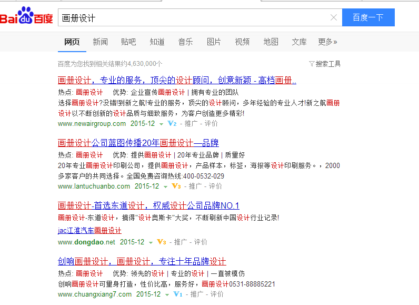
Task: Click the www.newairgroup.com URL
Action: tap(92, 124)
